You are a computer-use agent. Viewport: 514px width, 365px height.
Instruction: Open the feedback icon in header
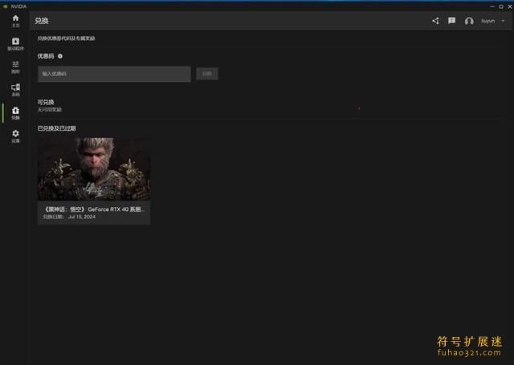[x=451, y=21]
